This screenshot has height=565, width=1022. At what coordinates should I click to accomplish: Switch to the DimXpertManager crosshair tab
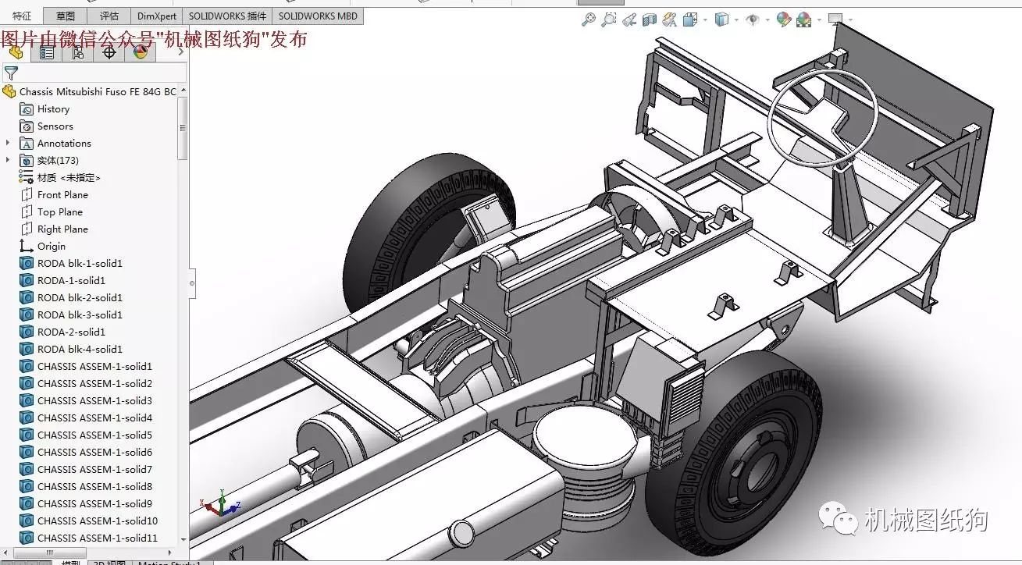[x=109, y=52]
